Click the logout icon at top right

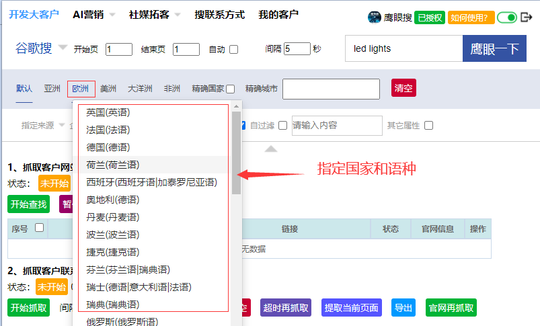527,17
